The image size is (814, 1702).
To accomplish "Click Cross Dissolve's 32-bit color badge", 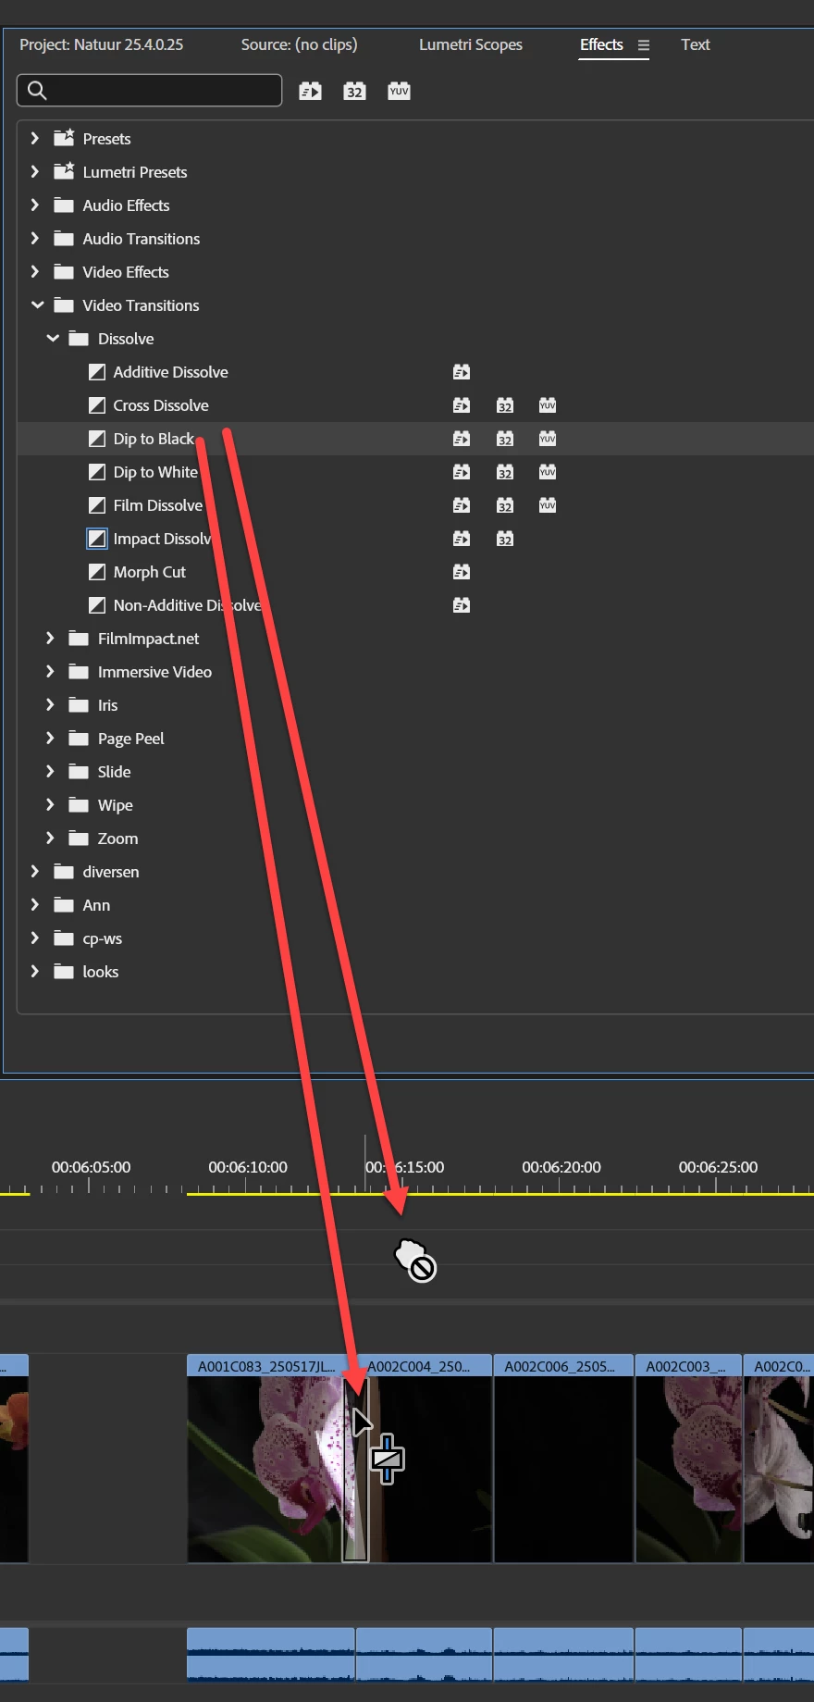I will coord(505,405).
